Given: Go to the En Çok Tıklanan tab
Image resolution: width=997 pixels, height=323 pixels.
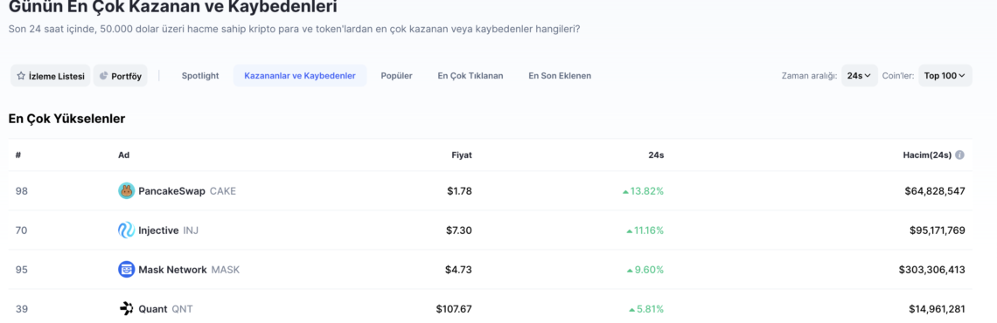Looking at the screenshot, I should [x=471, y=76].
